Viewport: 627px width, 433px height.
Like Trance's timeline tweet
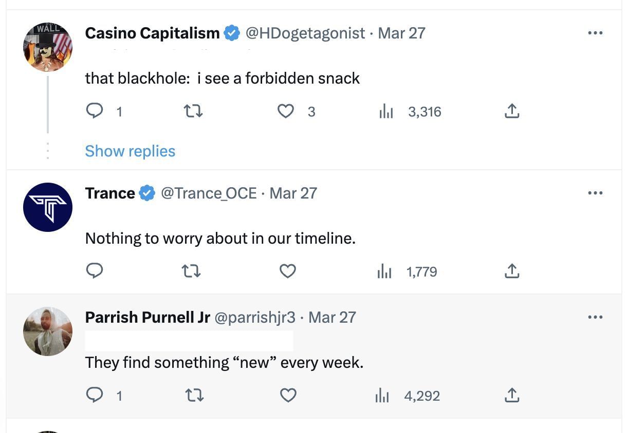(x=287, y=271)
